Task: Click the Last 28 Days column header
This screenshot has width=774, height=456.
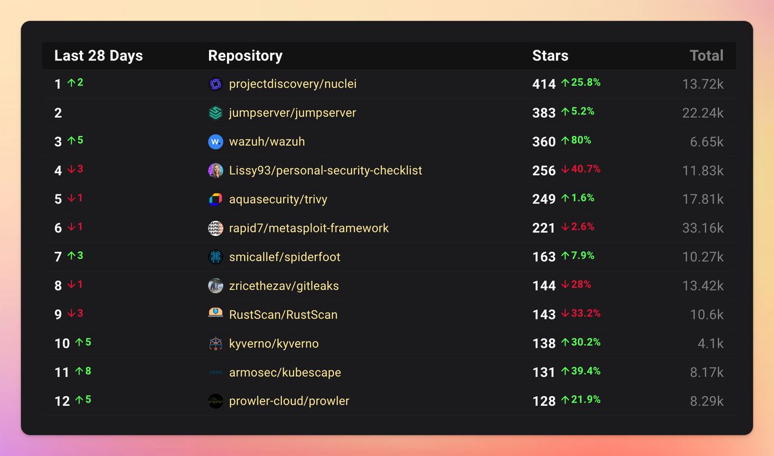Action: (x=99, y=56)
